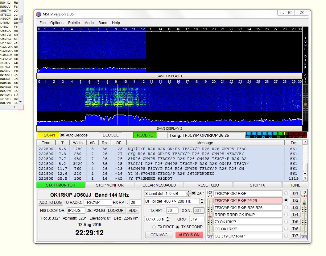The image size is (326, 256).
Task: Increase TX/RX period with up arrow
Action: pos(168,217)
